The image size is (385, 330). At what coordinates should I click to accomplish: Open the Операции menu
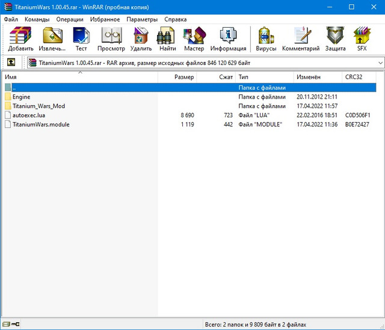(70, 19)
